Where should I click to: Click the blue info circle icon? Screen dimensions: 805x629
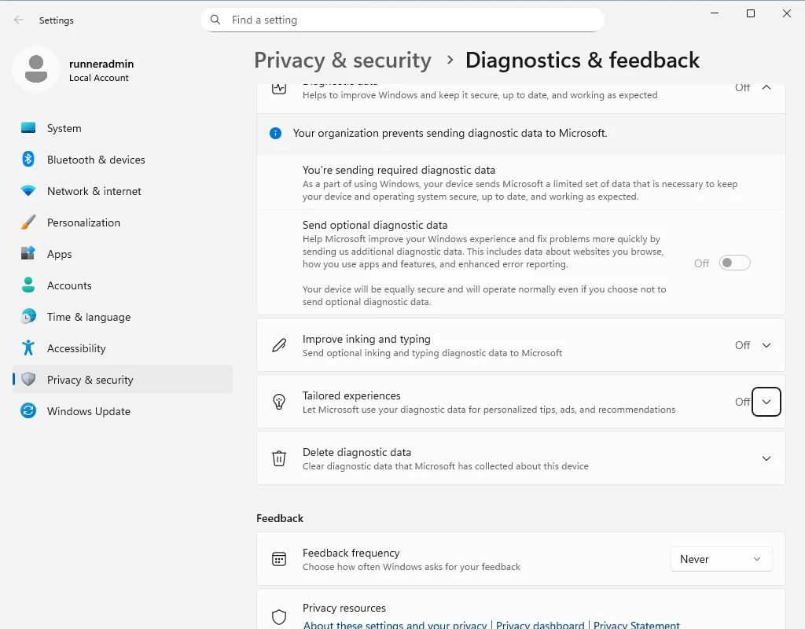pos(276,134)
